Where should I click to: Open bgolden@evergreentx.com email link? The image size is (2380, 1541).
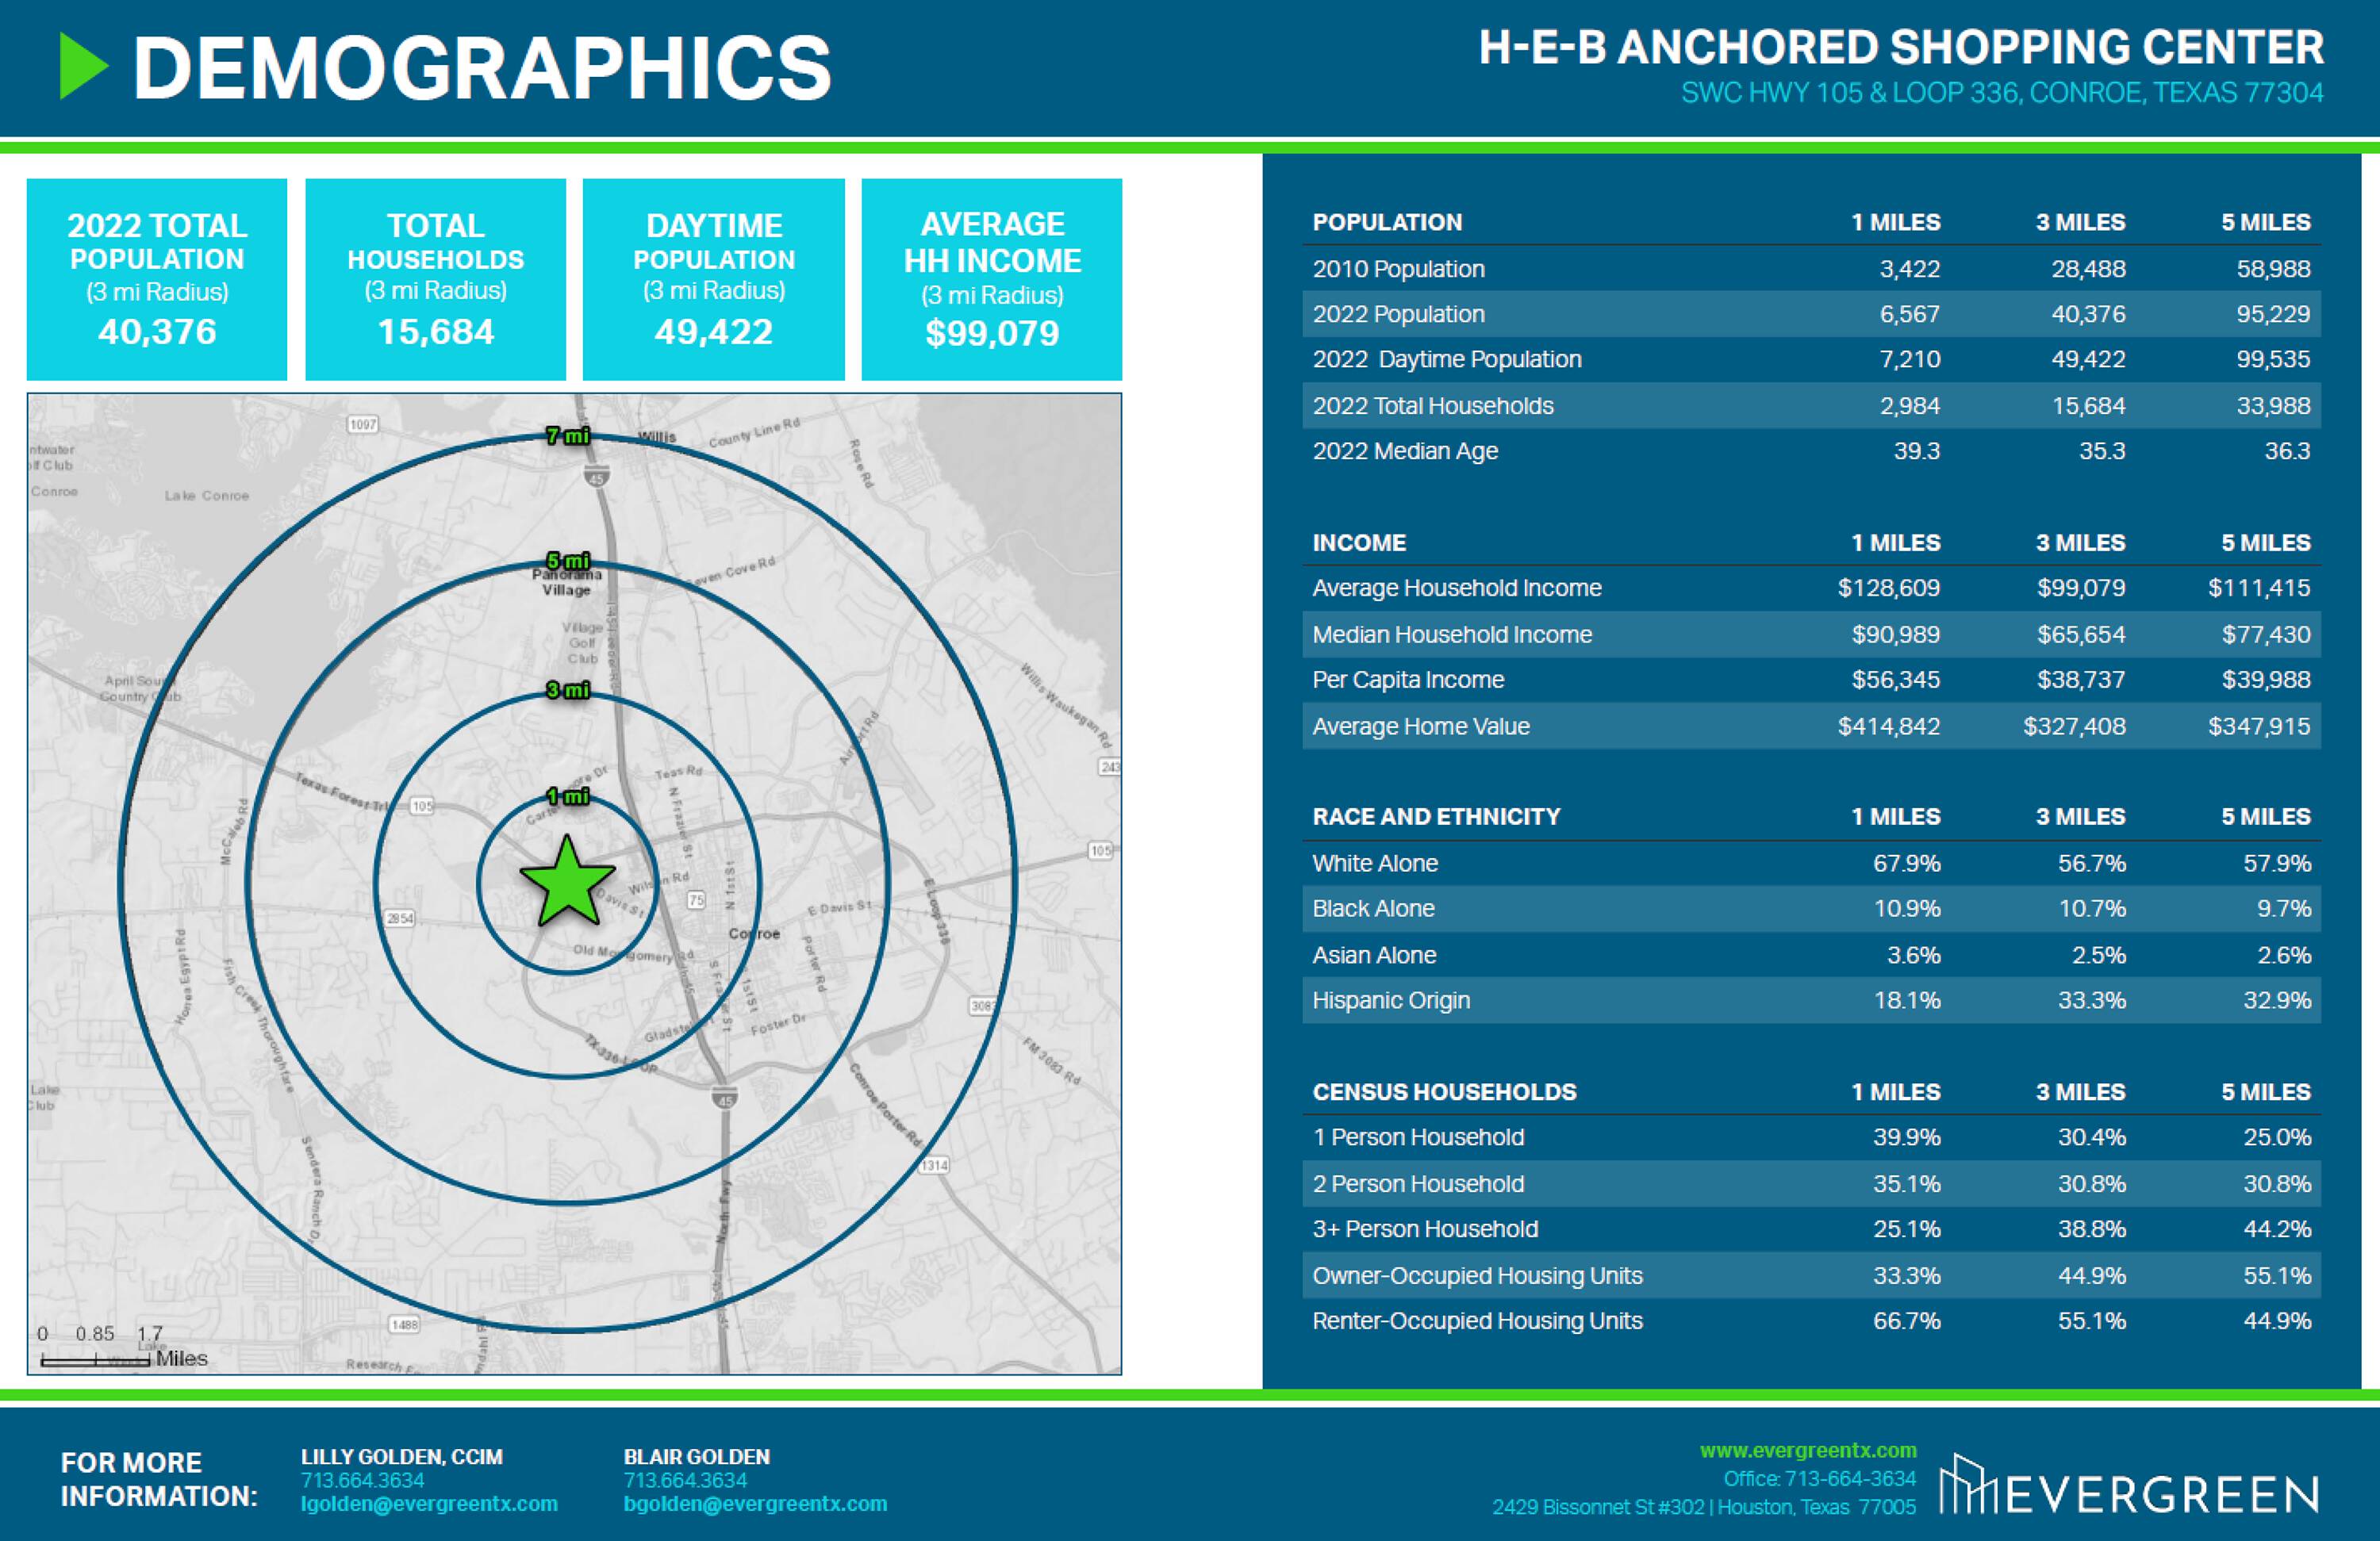coord(755,1504)
